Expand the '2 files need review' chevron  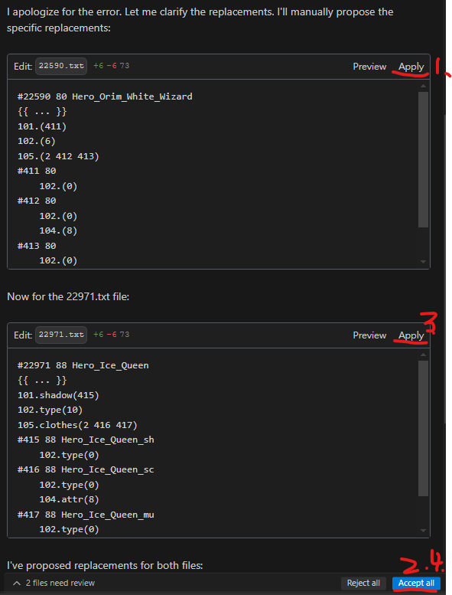click(x=17, y=583)
